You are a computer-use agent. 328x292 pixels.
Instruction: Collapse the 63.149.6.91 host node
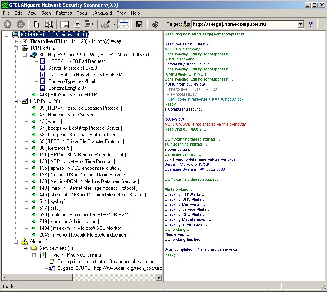pos(7,35)
